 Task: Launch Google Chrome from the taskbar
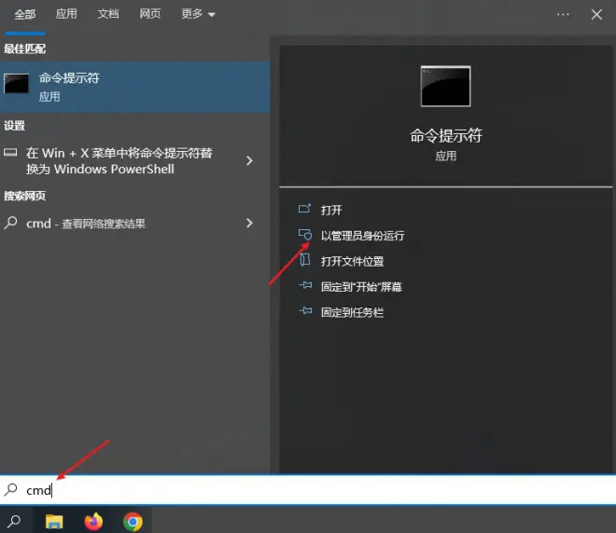click(x=133, y=522)
